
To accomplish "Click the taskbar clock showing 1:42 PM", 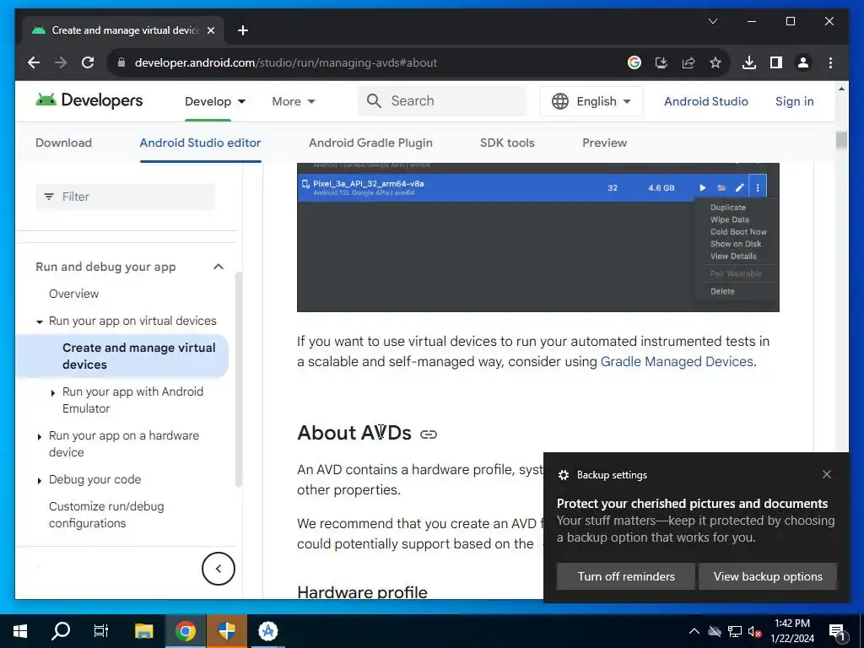I will coord(791,631).
